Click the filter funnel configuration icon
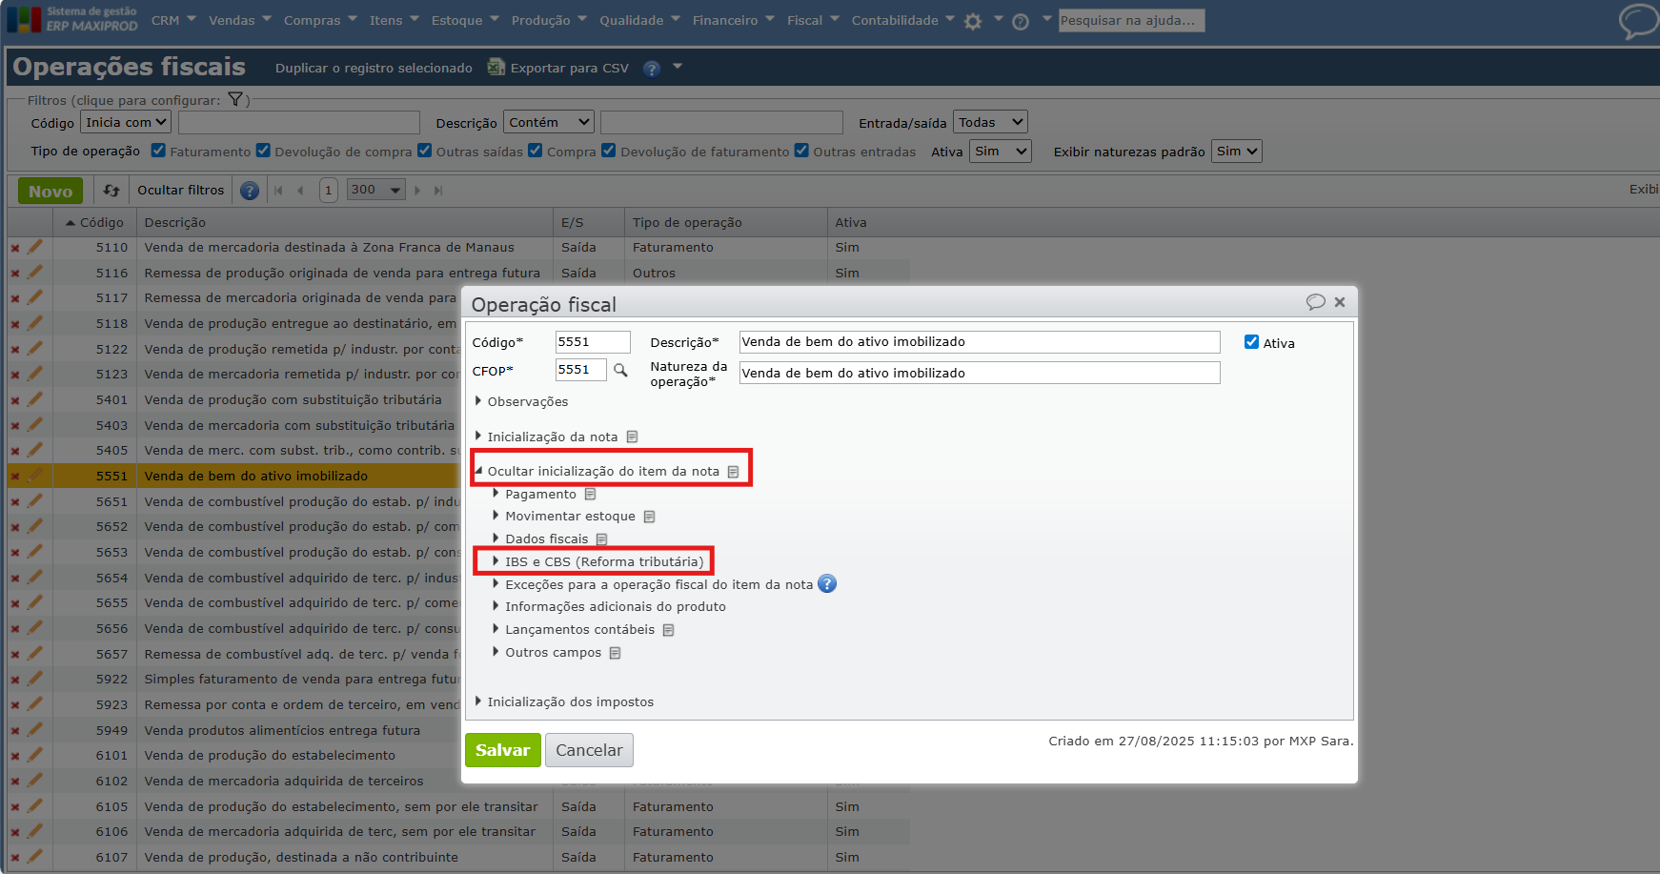This screenshot has height=874, width=1660. (235, 99)
